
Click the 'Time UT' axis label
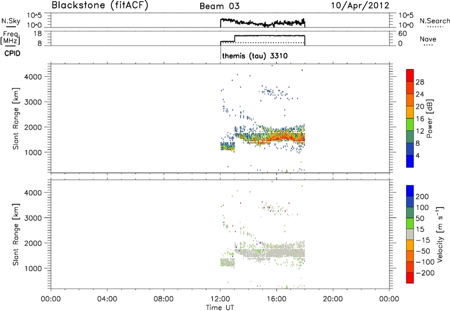coord(220,307)
